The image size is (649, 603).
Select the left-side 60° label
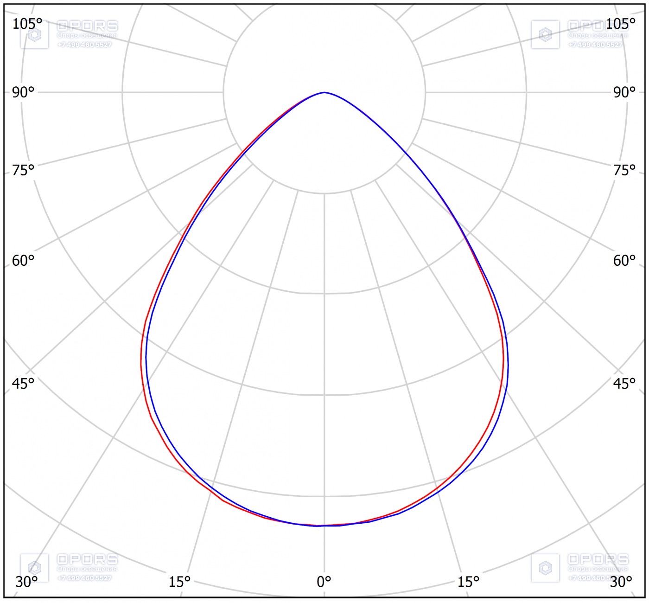23,261
